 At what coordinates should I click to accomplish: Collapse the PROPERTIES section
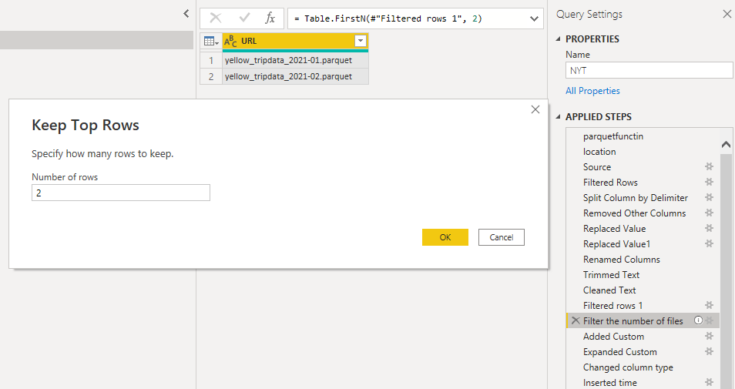[x=559, y=39]
